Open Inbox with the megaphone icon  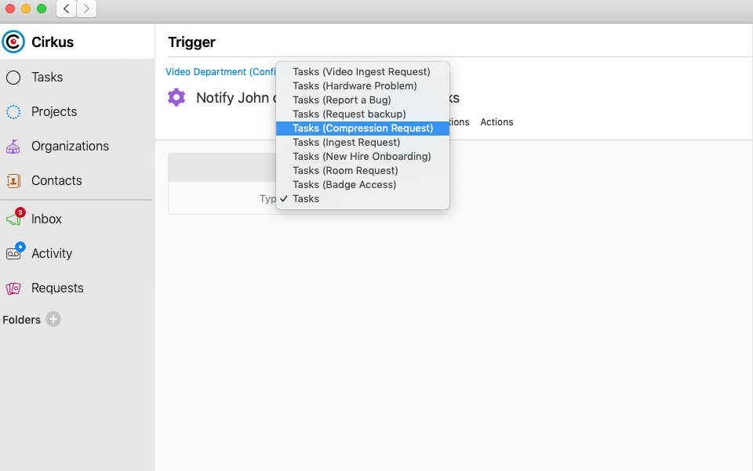coord(13,219)
